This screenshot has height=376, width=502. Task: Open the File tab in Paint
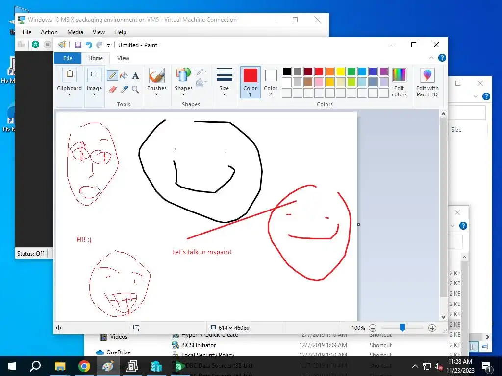coord(68,58)
